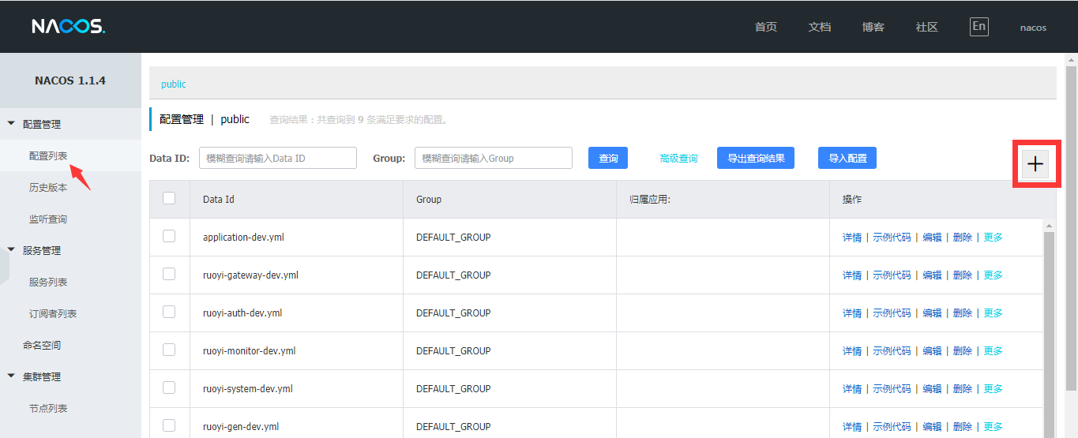Check the box for ruoyi-gen-dev.yml
Image resolution: width=1078 pixels, height=438 pixels.
pyautogui.click(x=169, y=425)
